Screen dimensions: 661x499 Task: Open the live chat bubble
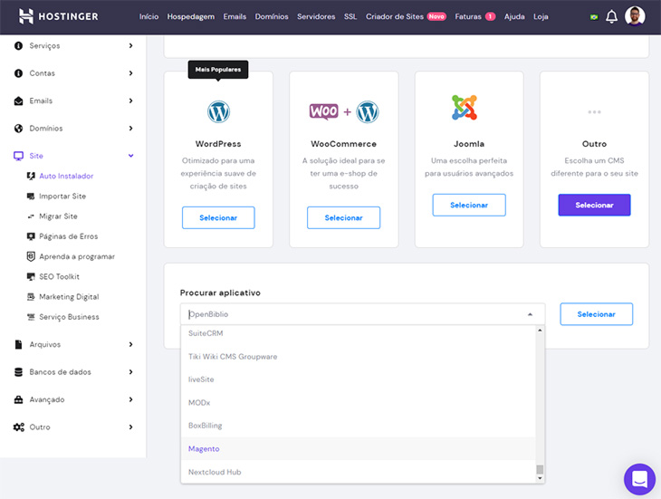pyautogui.click(x=639, y=479)
